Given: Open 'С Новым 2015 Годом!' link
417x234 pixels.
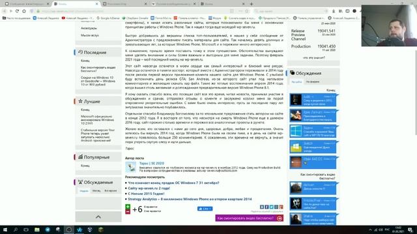Looking at the screenshot, I should click(x=146, y=194).
